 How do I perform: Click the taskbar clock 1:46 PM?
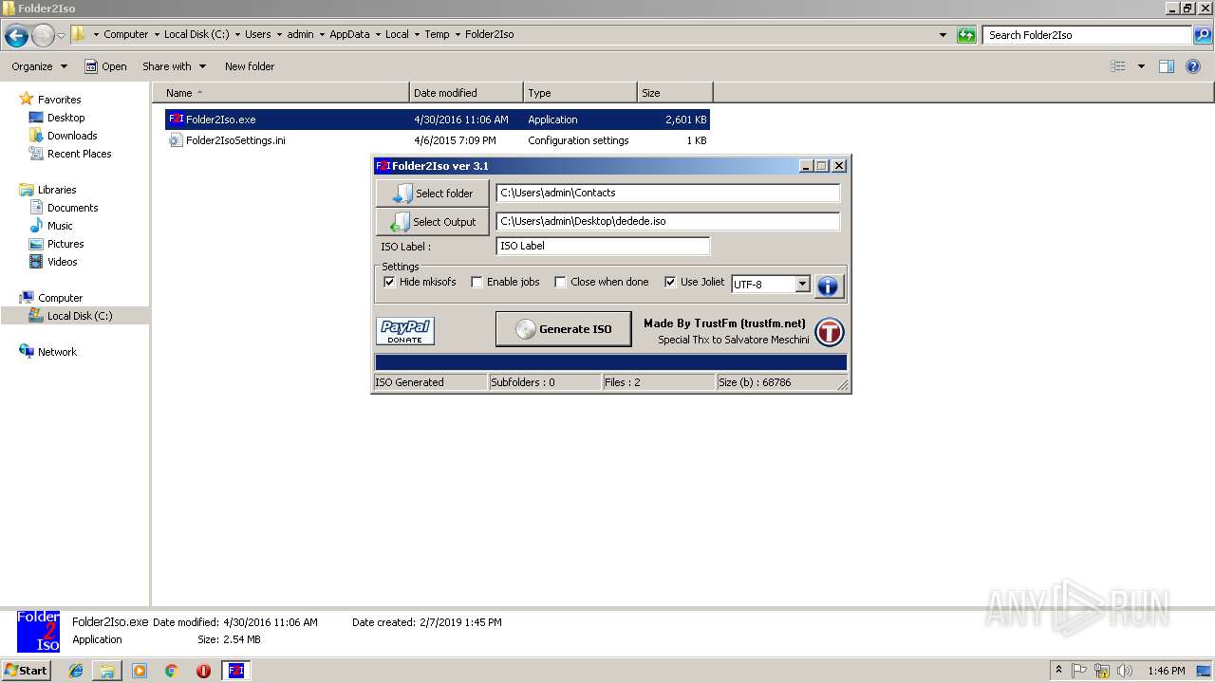(1167, 671)
